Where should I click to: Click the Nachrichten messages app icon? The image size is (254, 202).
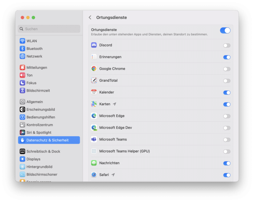[94, 163]
